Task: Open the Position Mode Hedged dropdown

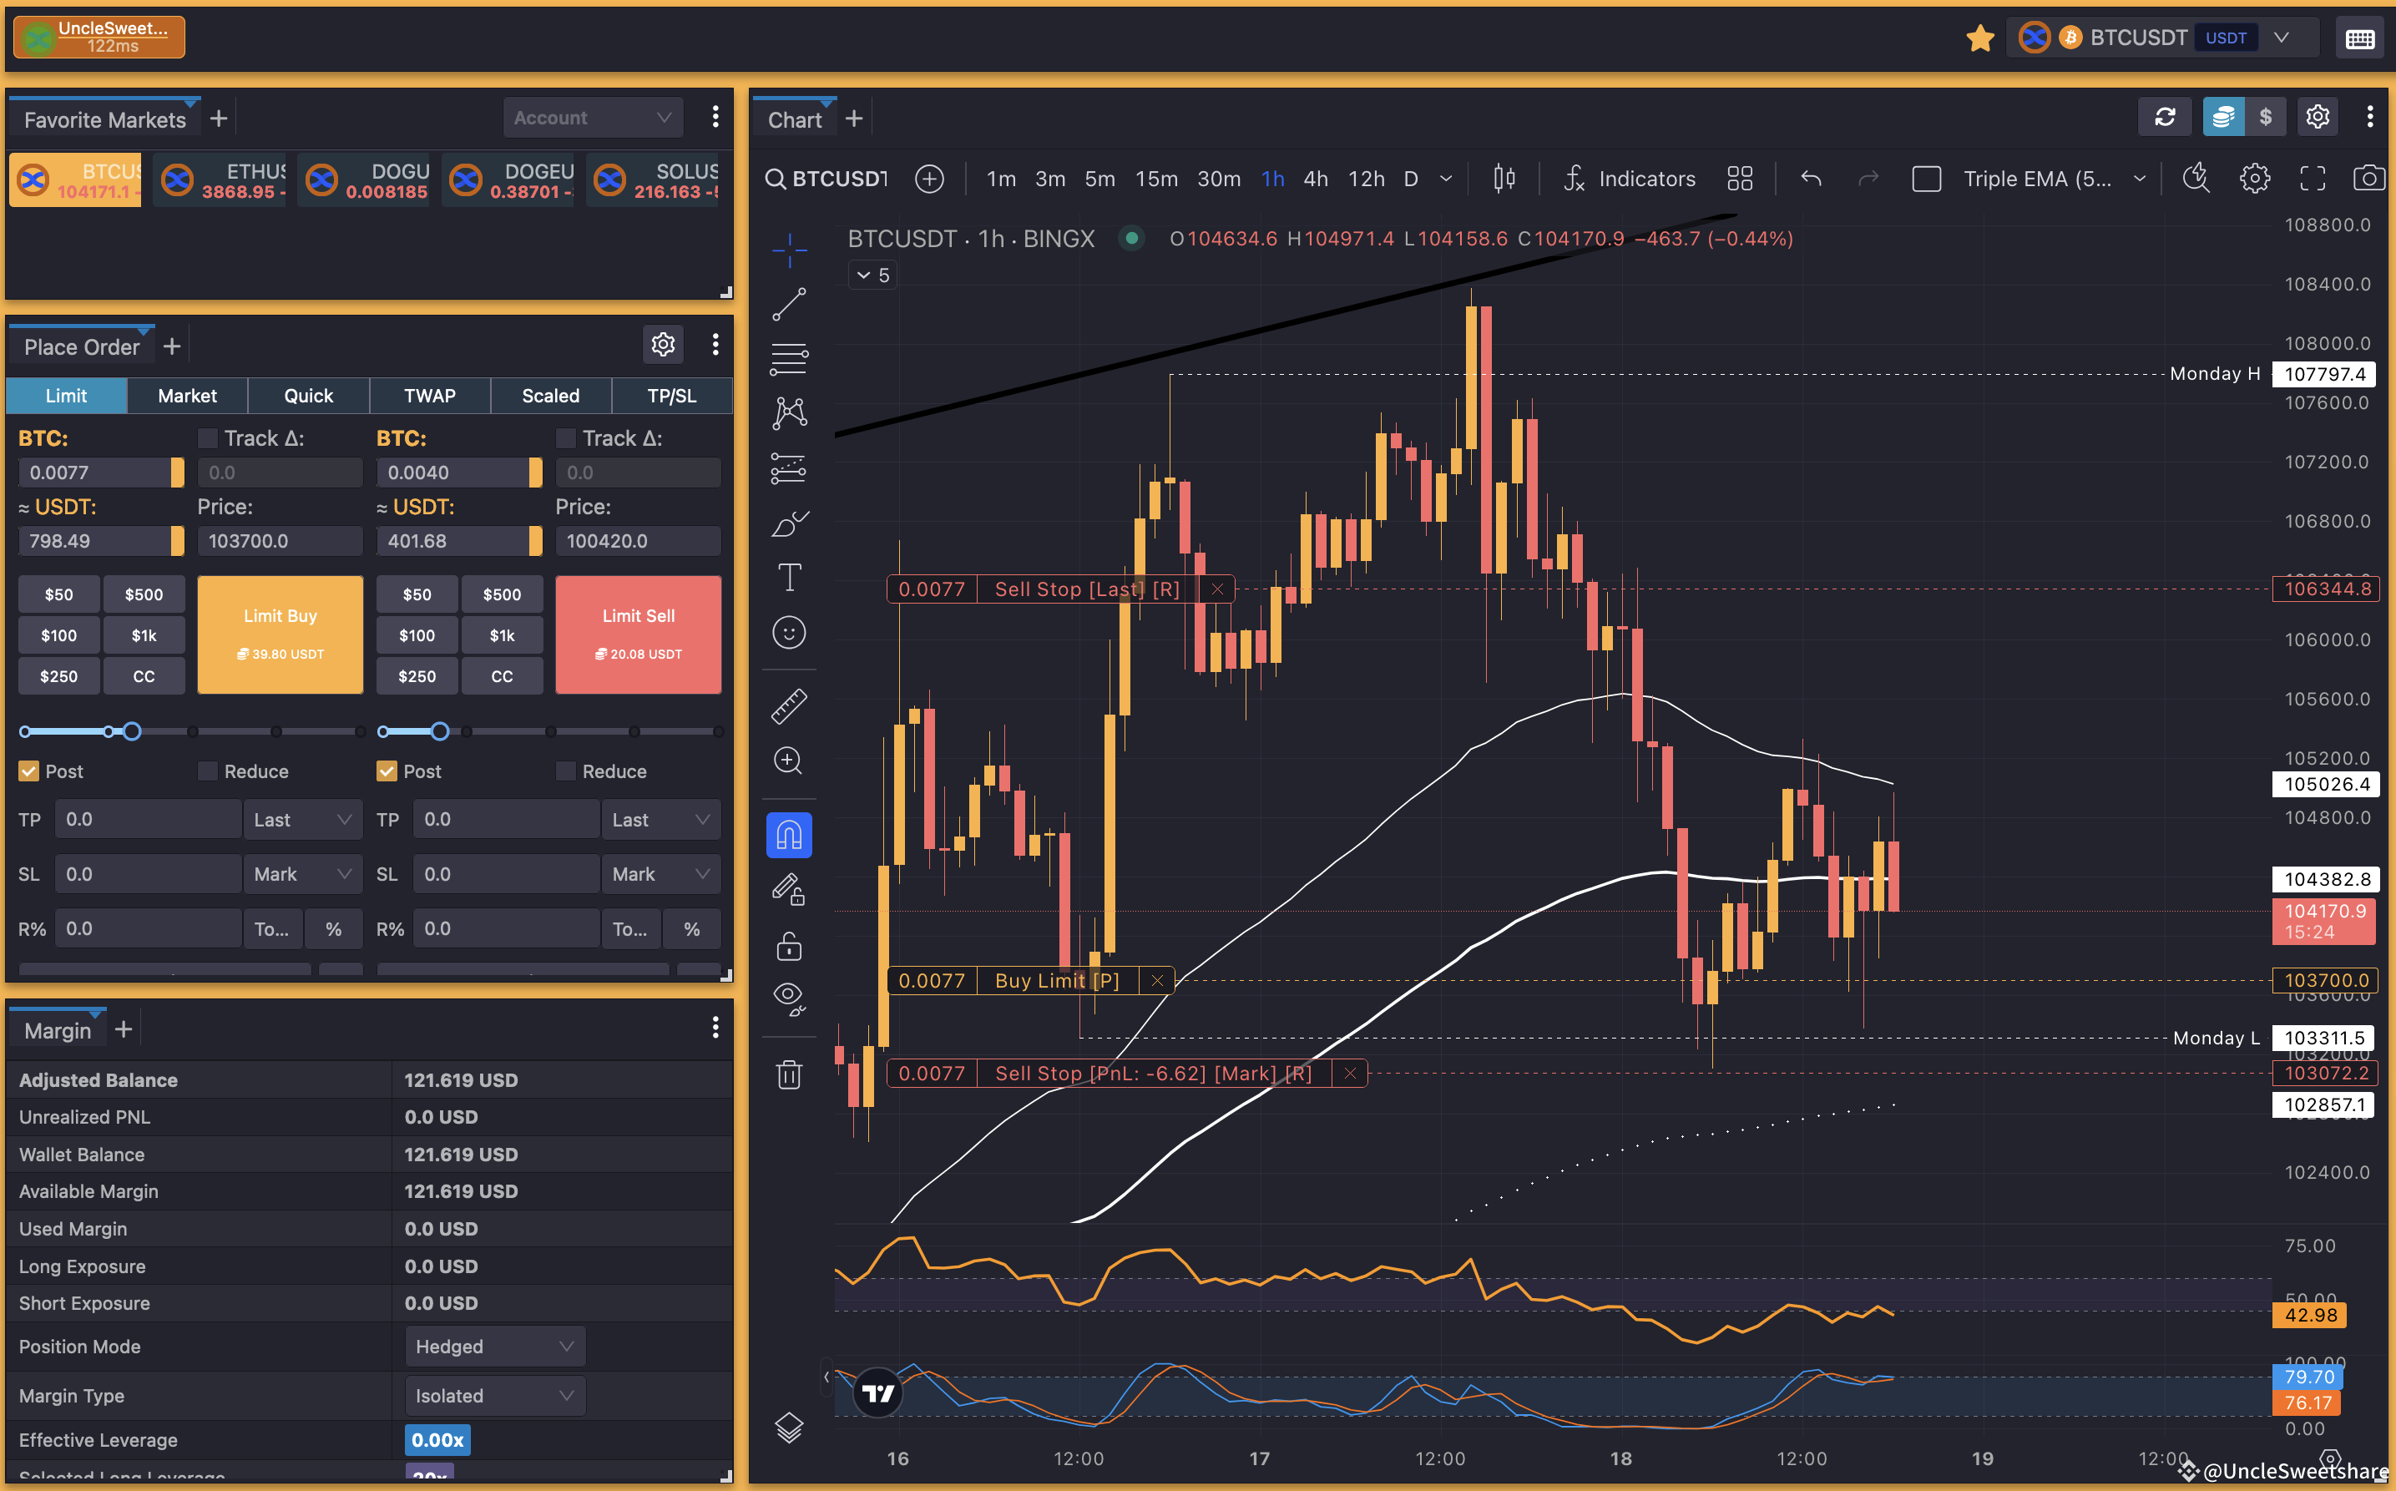Action: pyautogui.click(x=495, y=1346)
